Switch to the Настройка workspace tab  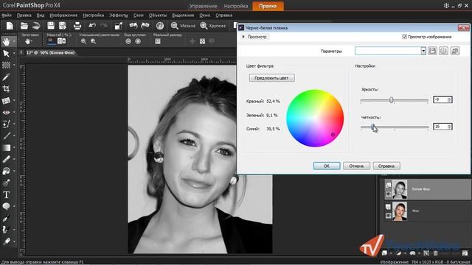pyautogui.click(x=236, y=6)
